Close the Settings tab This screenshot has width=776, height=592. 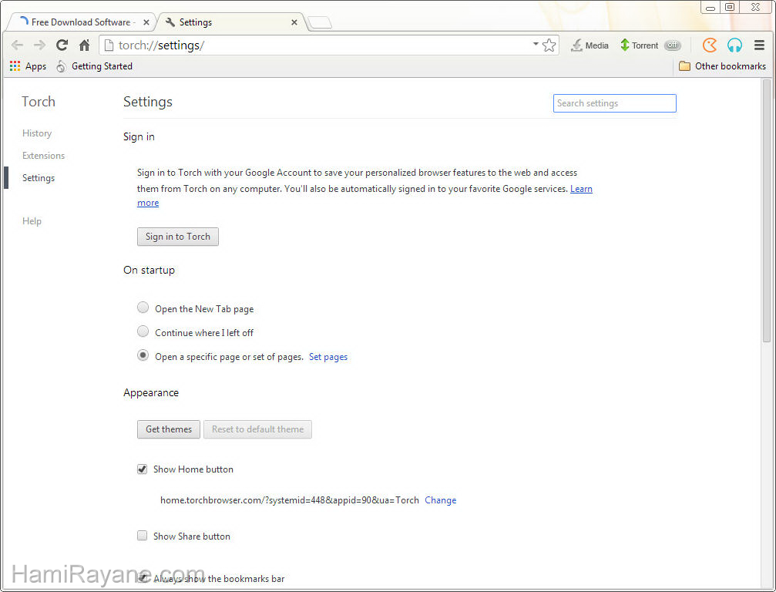tap(294, 22)
